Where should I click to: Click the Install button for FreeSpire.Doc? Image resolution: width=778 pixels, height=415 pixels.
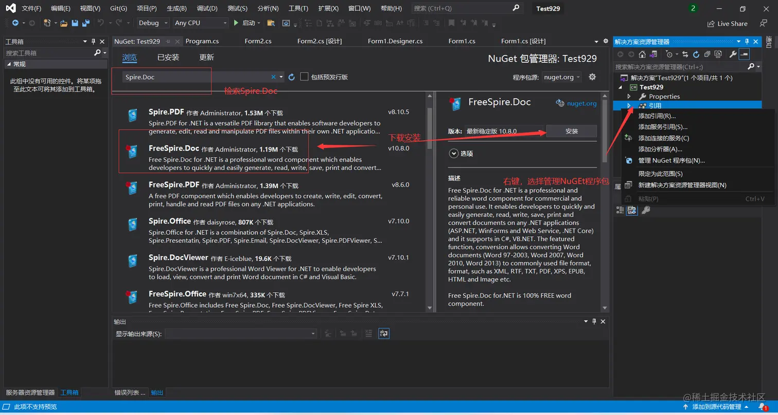pos(571,131)
